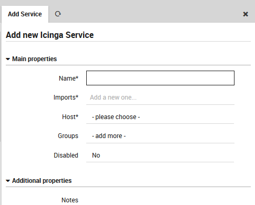Click the refresh icon beside Add Service tab
Screen dimensions: 255x205
(x=58, y=14)
